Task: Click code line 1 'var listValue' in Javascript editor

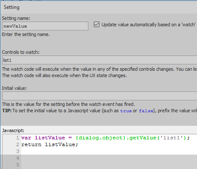Action: (105, 138)
